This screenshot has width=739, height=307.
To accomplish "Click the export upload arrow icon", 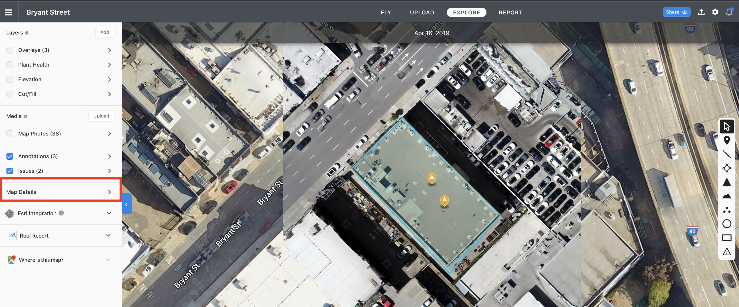I will click(x=701, y=12).
